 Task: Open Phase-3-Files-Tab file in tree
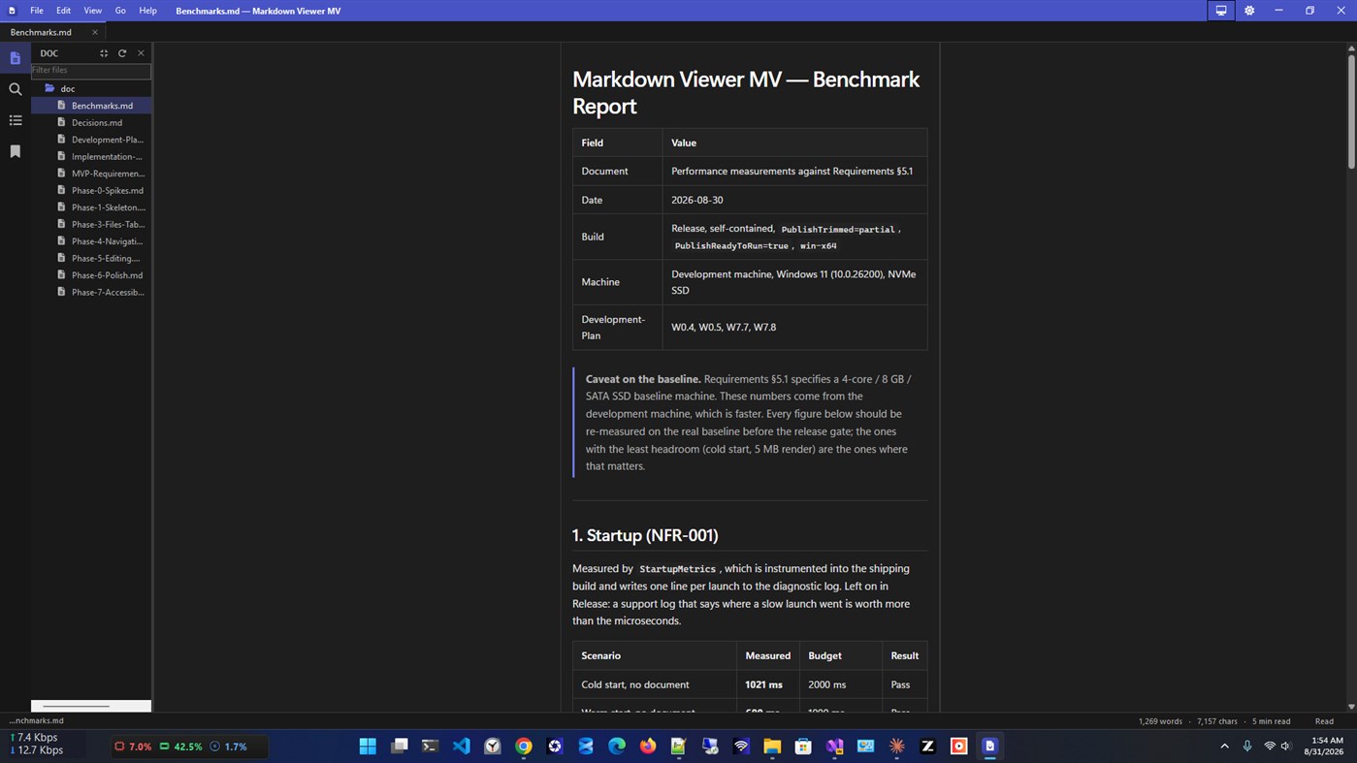click(x=91, y=224)
